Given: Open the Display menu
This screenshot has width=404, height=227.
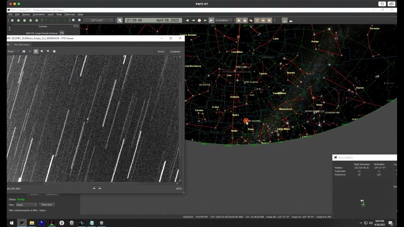Looking at the screenshot, I should pos(26,15).
